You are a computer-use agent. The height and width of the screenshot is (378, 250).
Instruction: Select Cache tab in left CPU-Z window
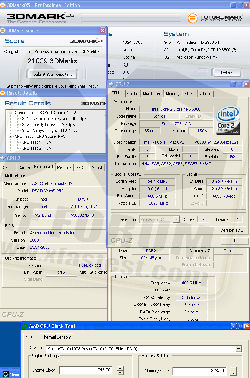24,167
